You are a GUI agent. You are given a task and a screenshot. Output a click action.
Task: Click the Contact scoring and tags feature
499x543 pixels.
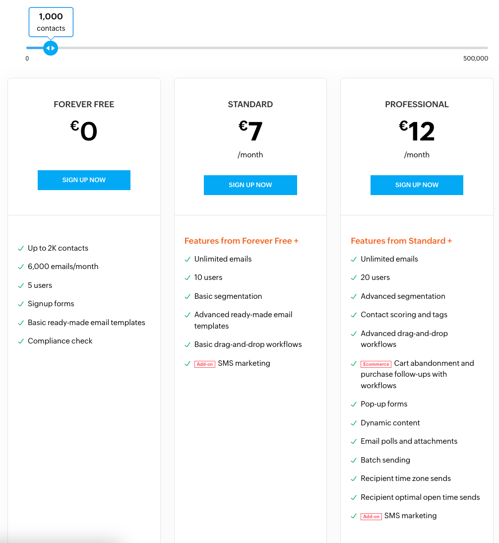[x=404, y=315]
